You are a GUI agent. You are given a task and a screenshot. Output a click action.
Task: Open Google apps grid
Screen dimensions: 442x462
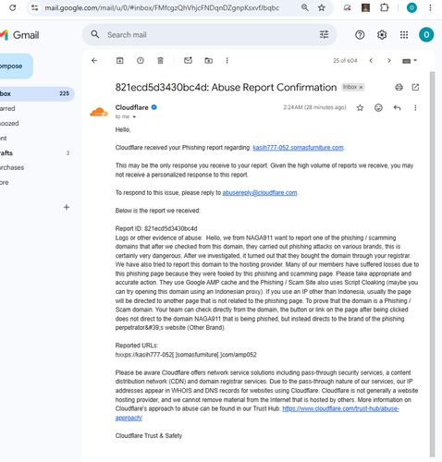(x=404, y=35)
